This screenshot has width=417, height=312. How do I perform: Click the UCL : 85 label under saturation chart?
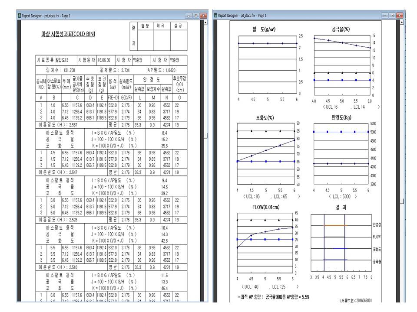(x=253, y=197)
